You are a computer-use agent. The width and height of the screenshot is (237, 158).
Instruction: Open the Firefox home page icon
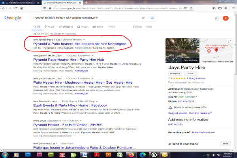22,8
